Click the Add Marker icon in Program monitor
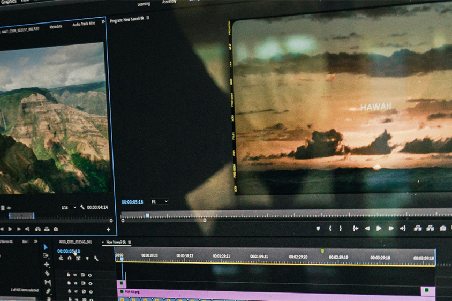 pos(318,228)
